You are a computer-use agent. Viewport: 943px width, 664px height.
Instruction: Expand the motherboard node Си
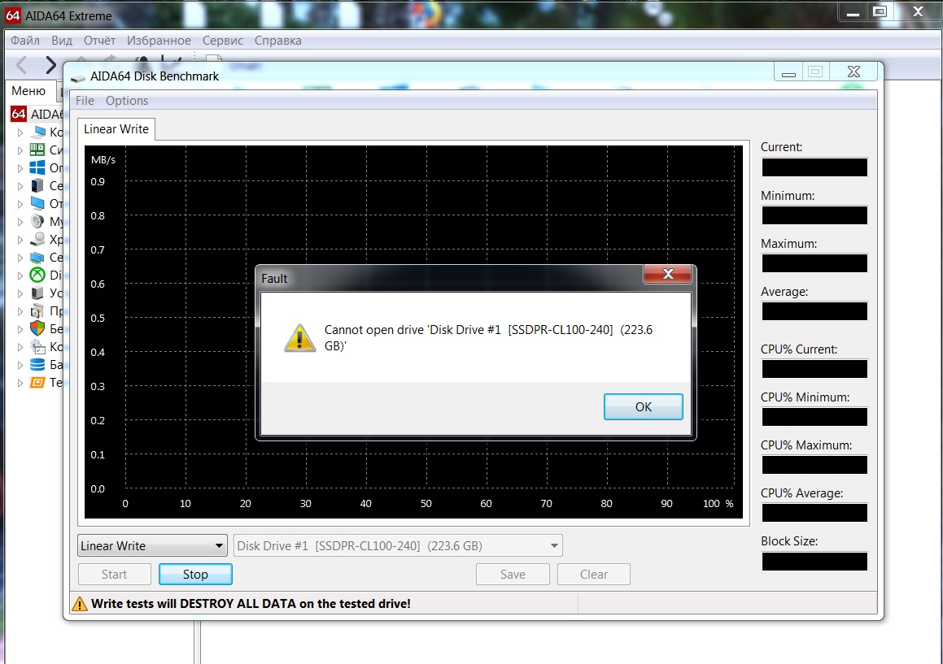click(20, 150)
